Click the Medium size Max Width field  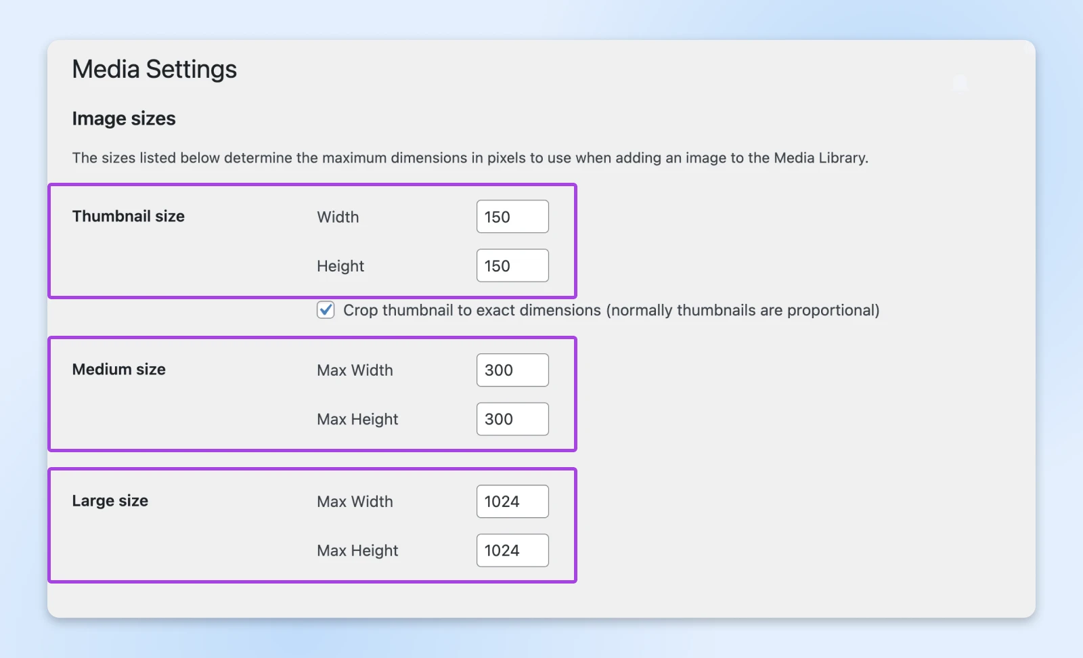[512, 370]
